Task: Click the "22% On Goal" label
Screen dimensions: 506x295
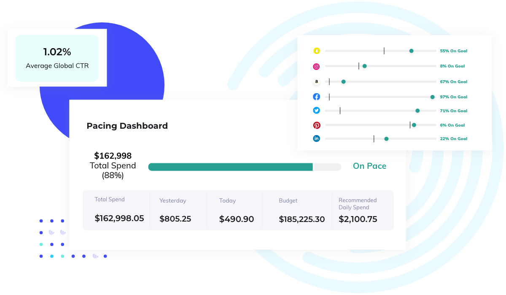Action: (x=454, y=139)
